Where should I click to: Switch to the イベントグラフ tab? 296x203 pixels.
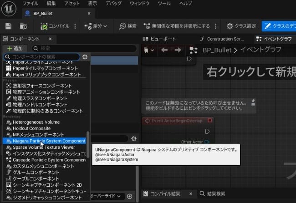[x=274, y=39]
